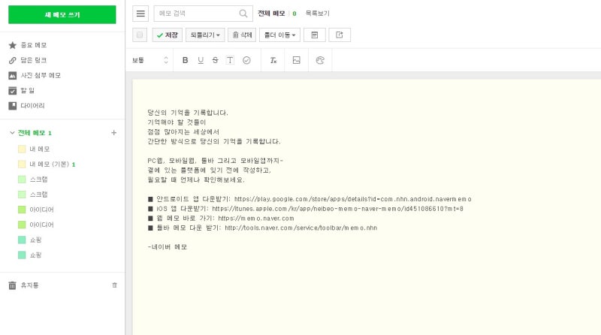Open the https://memo.naver.com link
This screenshot has width=601, height=335.
[256, 218]
